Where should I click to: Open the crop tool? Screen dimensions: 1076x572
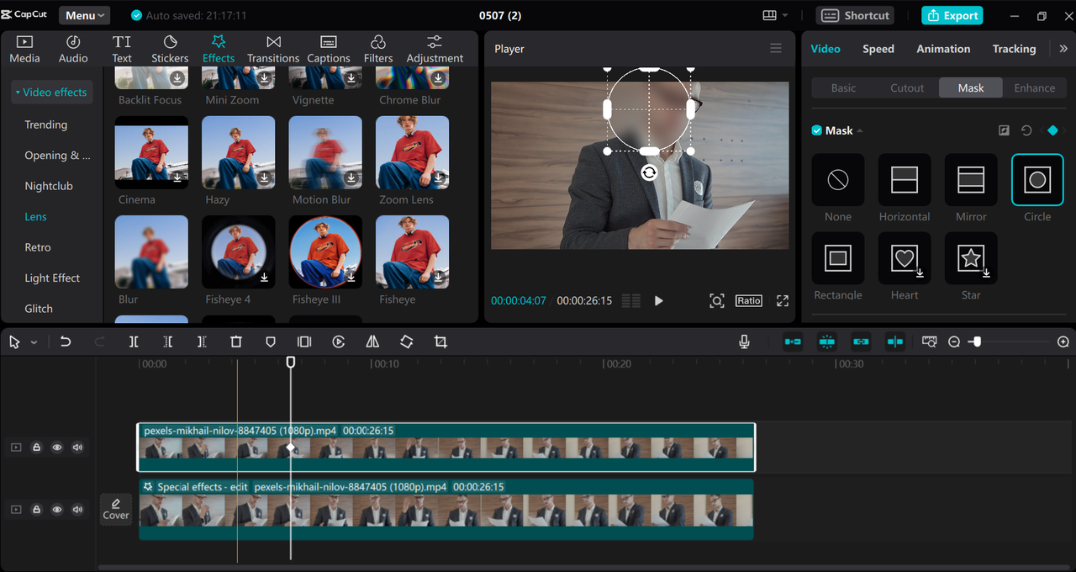440,342
